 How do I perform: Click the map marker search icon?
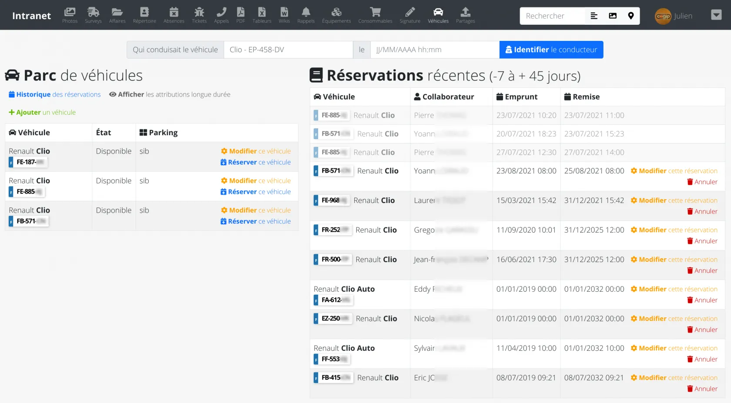click(631, 16)
